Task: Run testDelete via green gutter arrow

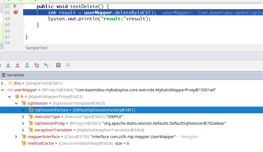Action: pos(15,6)
